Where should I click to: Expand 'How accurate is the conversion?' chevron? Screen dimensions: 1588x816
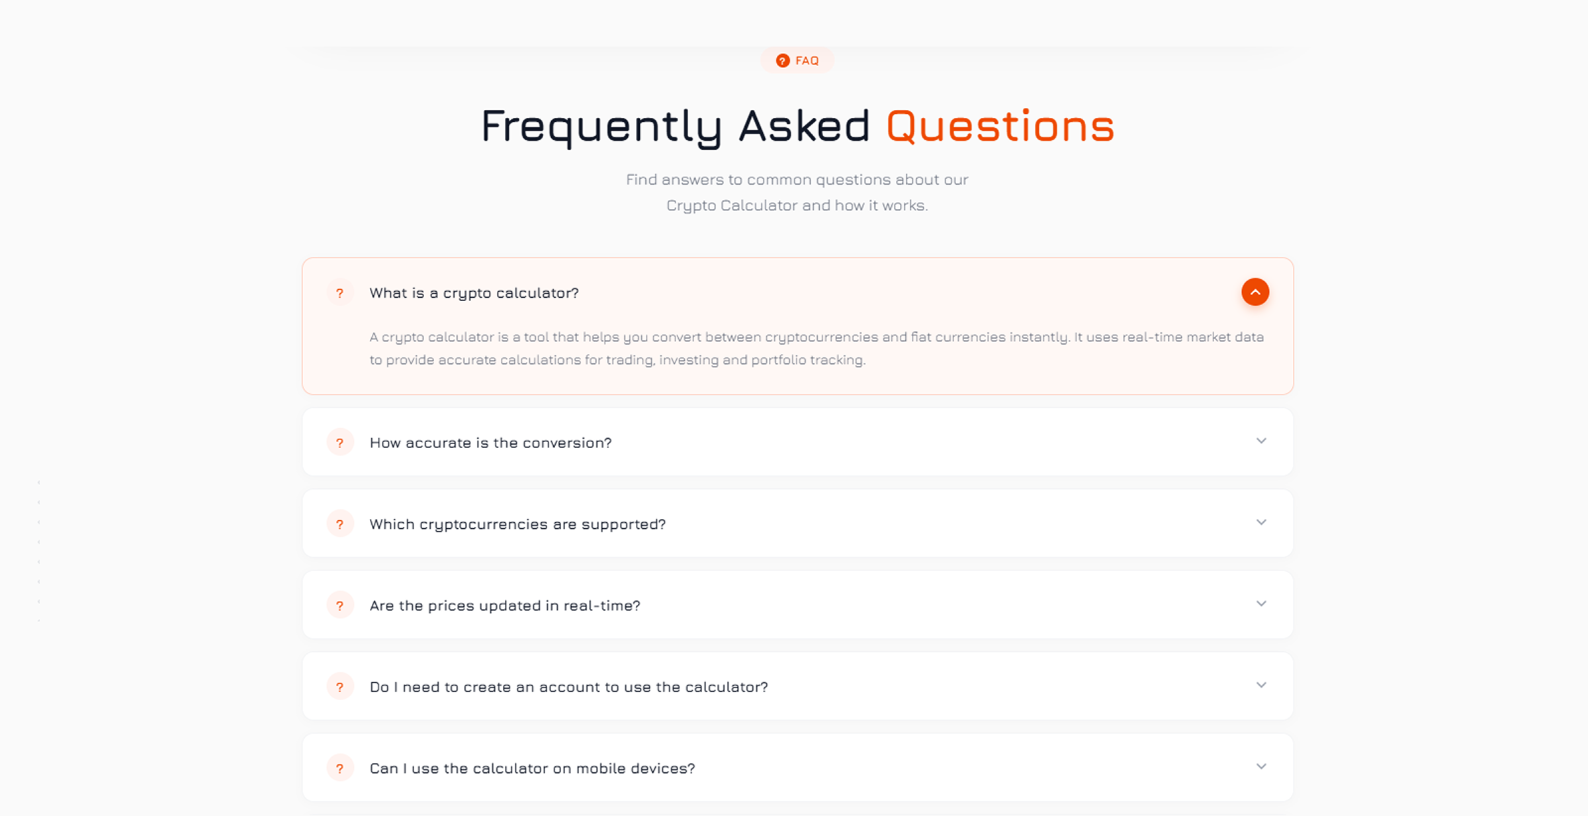coord(1261,441)
